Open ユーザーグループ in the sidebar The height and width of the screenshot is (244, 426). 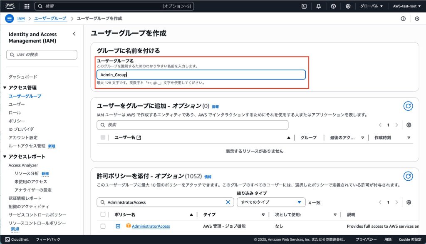[x=25, y=96]
